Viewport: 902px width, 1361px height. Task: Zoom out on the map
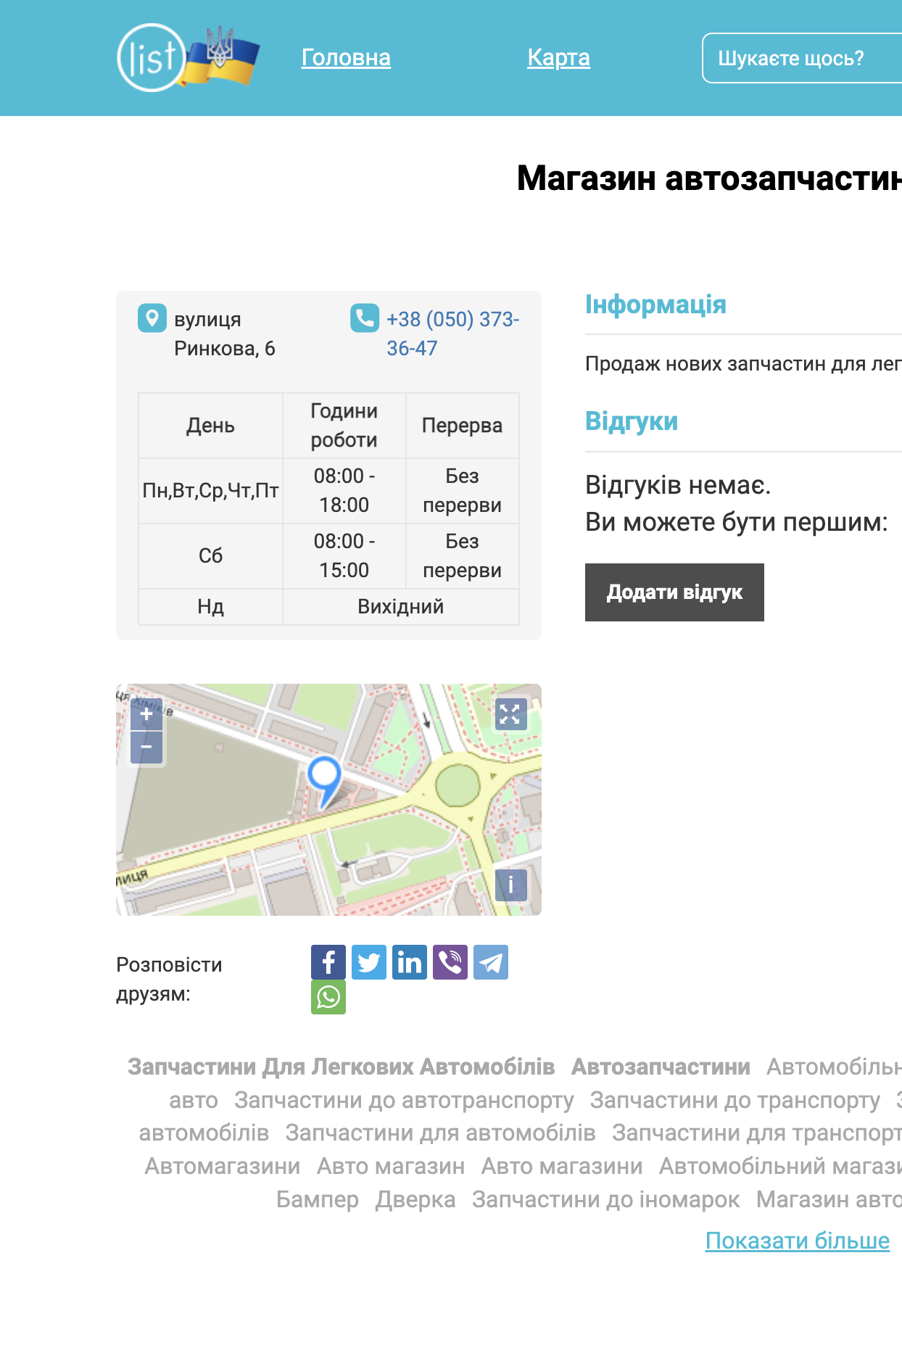tap(146, 747)
